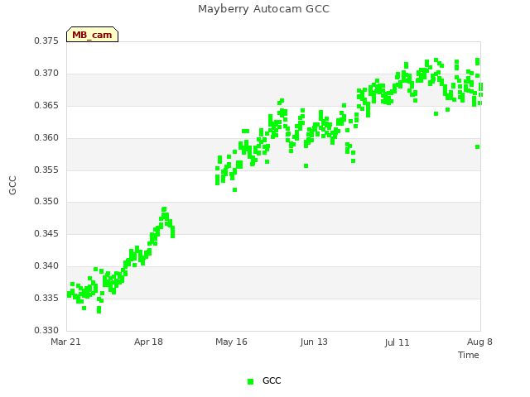Click the vertical GCC axis title
The height and width of the screenshot is (397, 530).
(x=12, y=185)
